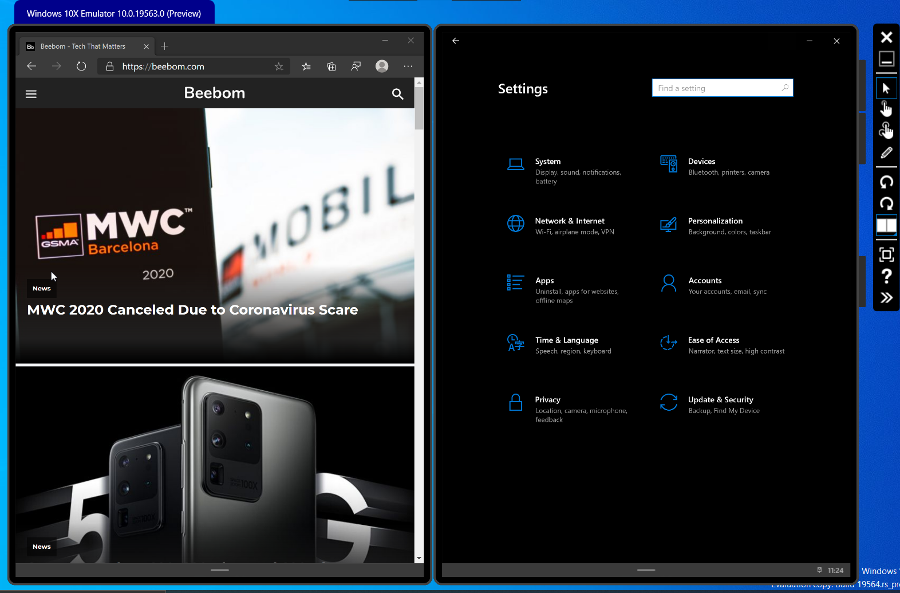Refresh the Beebom page

[x=81, y=66]
